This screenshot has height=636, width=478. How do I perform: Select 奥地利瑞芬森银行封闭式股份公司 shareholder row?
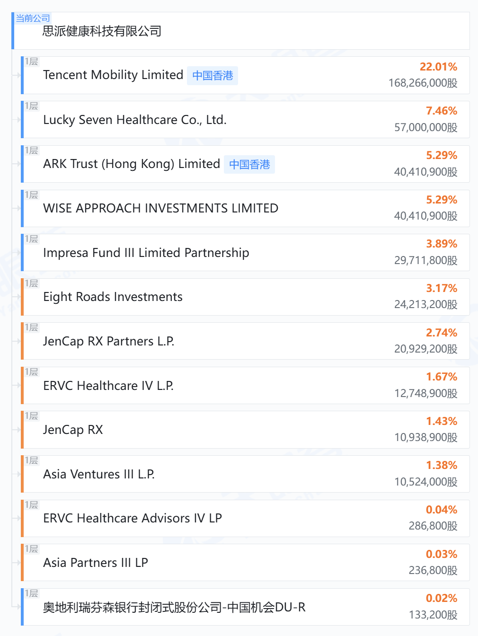[x=174, y=607]
